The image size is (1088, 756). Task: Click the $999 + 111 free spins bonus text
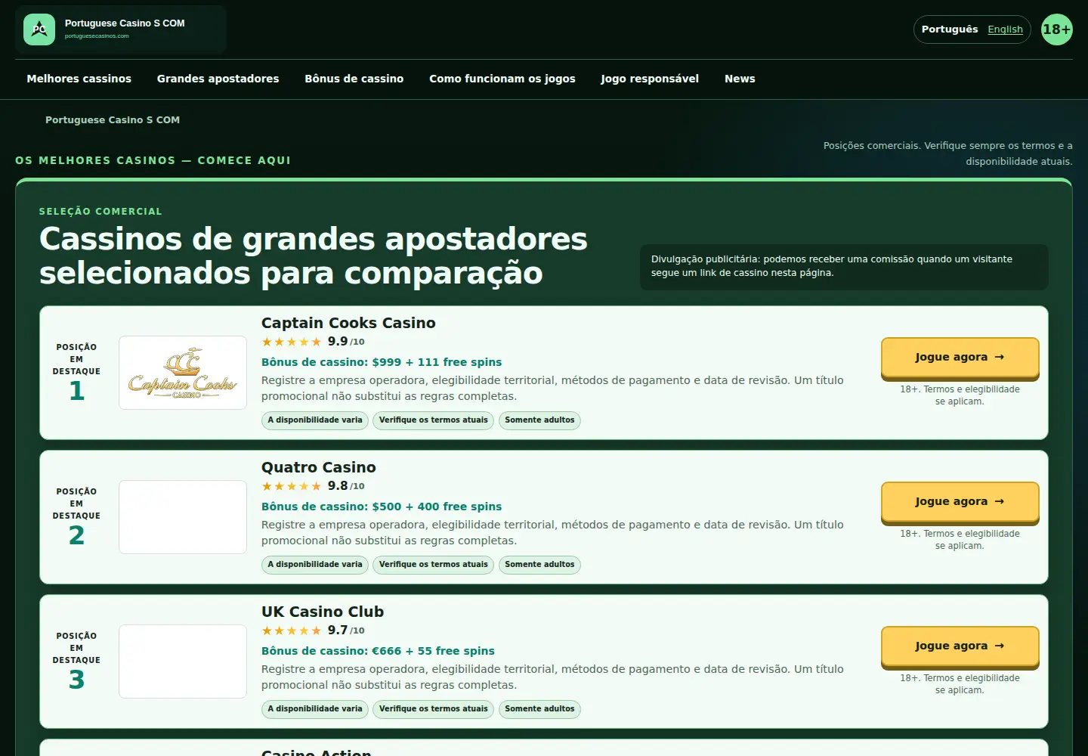click(x=437, y=362)
